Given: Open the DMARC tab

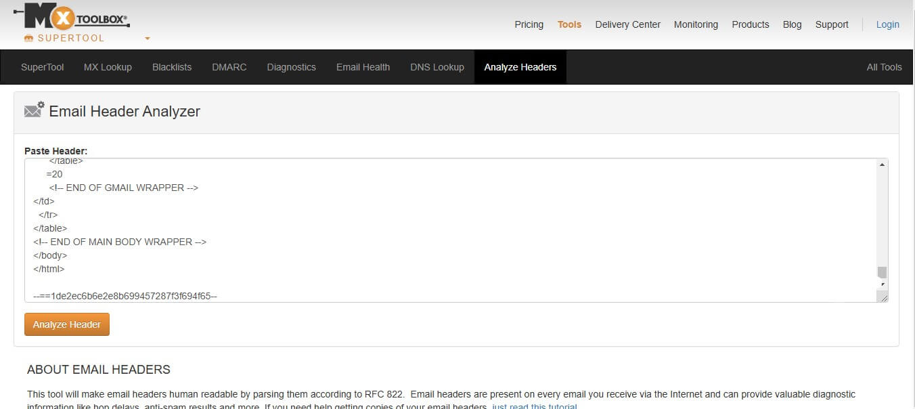Looking at the screenshot, I should click(x=229, y=67).
